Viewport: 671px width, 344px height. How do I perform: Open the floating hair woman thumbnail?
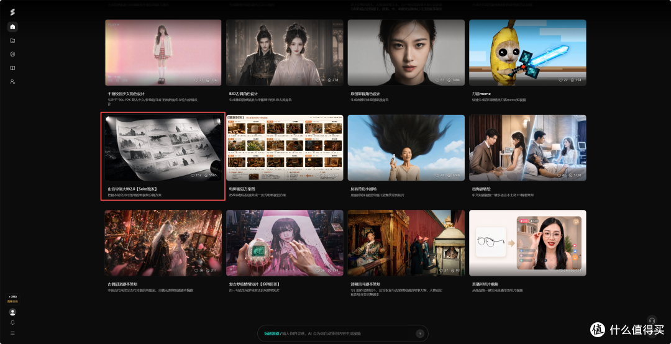coord(406,148)
